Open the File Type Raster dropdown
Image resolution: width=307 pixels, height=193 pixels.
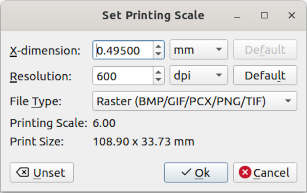(x=194, y=101)
